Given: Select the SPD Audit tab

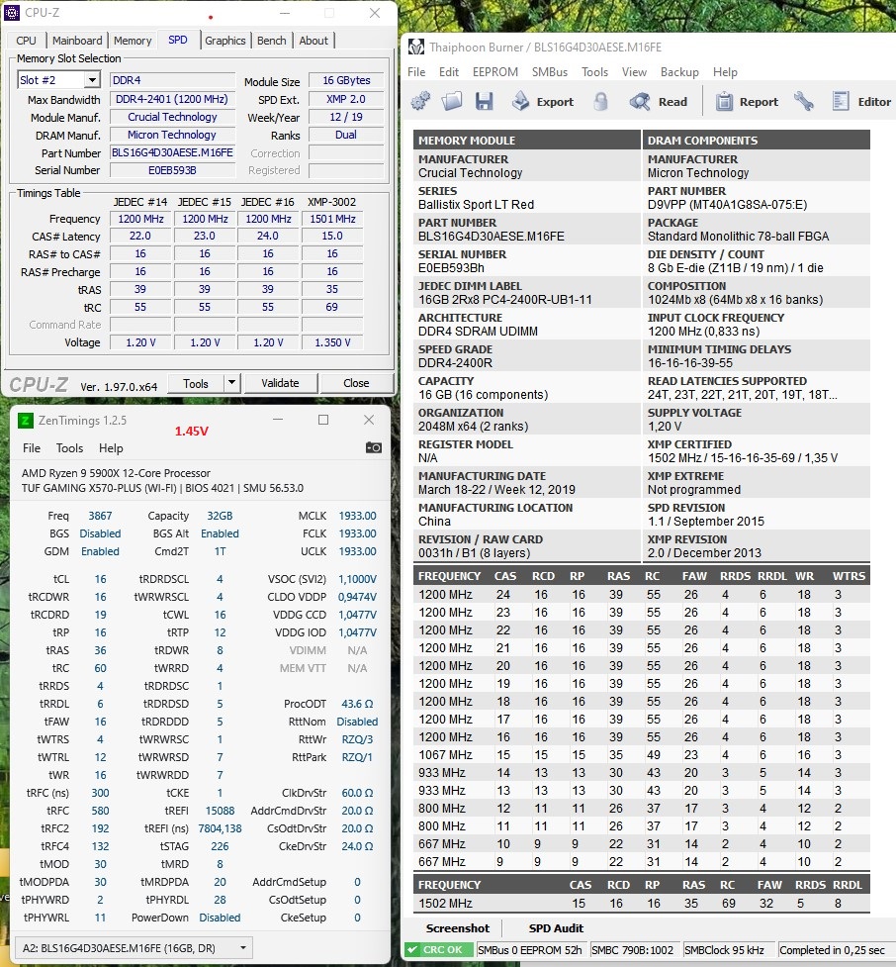Looking at the screenshot, I should (x=556, y=928).
